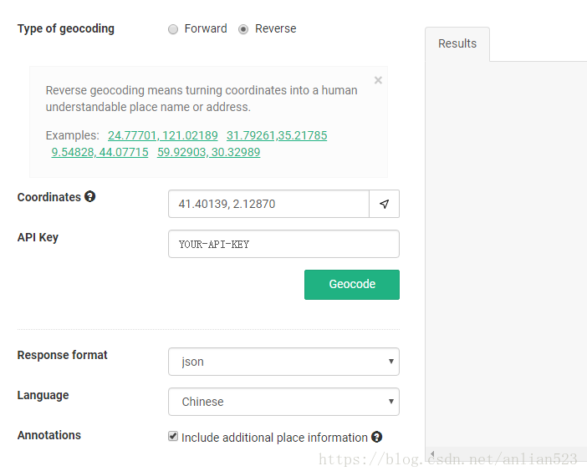Viewport: 587px width, 476px height.
Task: Toggle the Include additional place information checkbox
Action: click(173, 437)
